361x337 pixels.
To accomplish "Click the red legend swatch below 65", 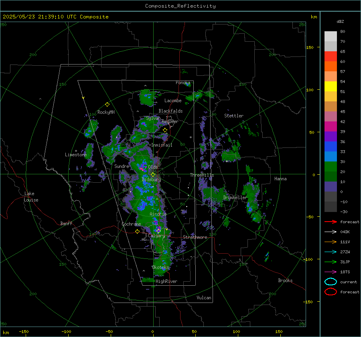I will [x=331, y=57].
